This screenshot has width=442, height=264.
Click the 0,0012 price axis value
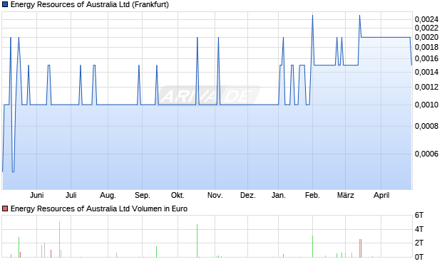tap(426, 87)
